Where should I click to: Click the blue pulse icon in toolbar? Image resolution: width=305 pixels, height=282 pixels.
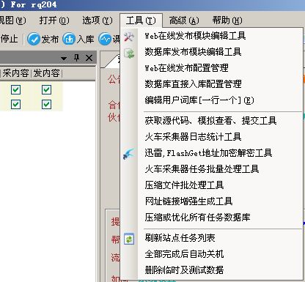[105, 39]
